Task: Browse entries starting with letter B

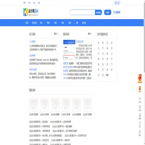Action: [103, 43]
